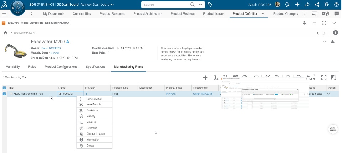Open the hamburger menu
This screenshot has width=342, height=153.
[x=4, y=13]
